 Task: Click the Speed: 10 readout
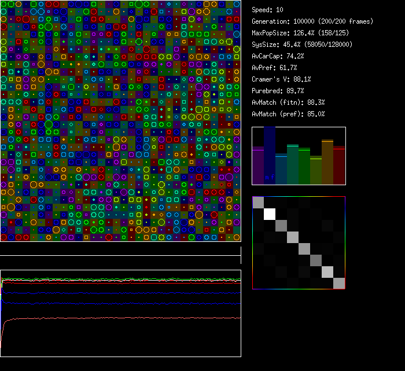coord(268,10)
